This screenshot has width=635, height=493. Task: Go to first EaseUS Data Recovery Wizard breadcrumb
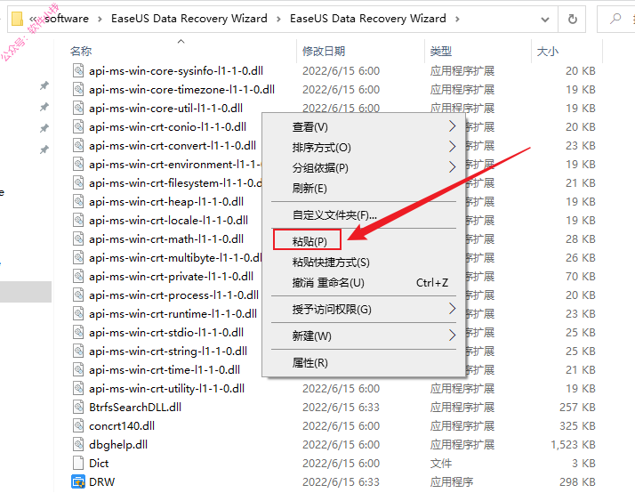coord(189,19)
